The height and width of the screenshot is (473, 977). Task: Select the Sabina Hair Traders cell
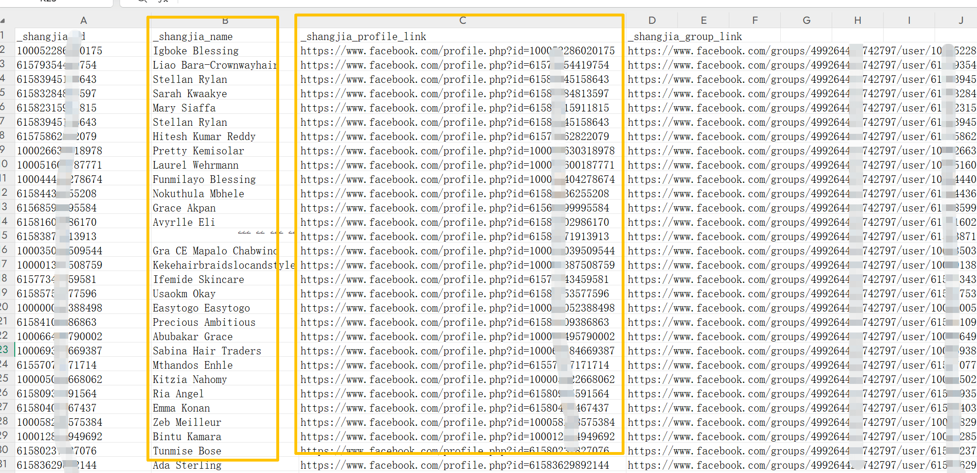click(x=207, y=351)
